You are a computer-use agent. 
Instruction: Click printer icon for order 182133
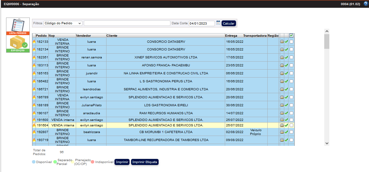(282, 41)
